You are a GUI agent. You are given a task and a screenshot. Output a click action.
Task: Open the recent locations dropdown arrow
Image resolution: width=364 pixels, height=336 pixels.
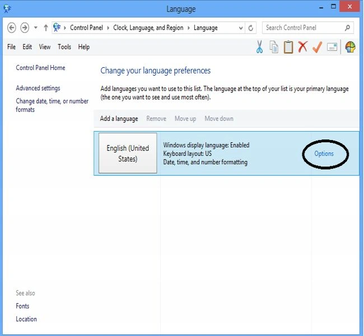point(35,27)
